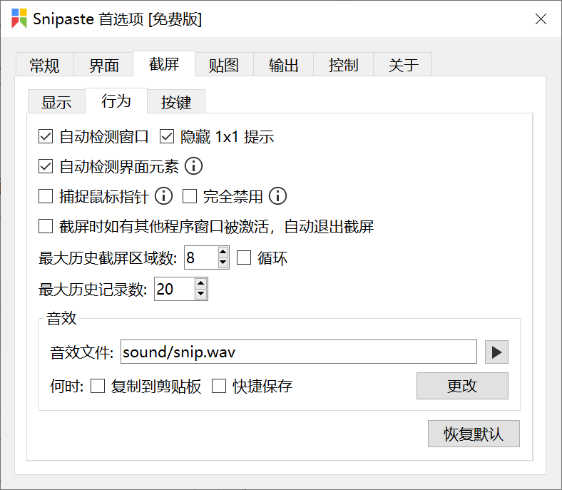This screenshot has width=562, height=490.
Task: Open the 输出 tab
Action: pyautogui.click(x=284, y=64)
